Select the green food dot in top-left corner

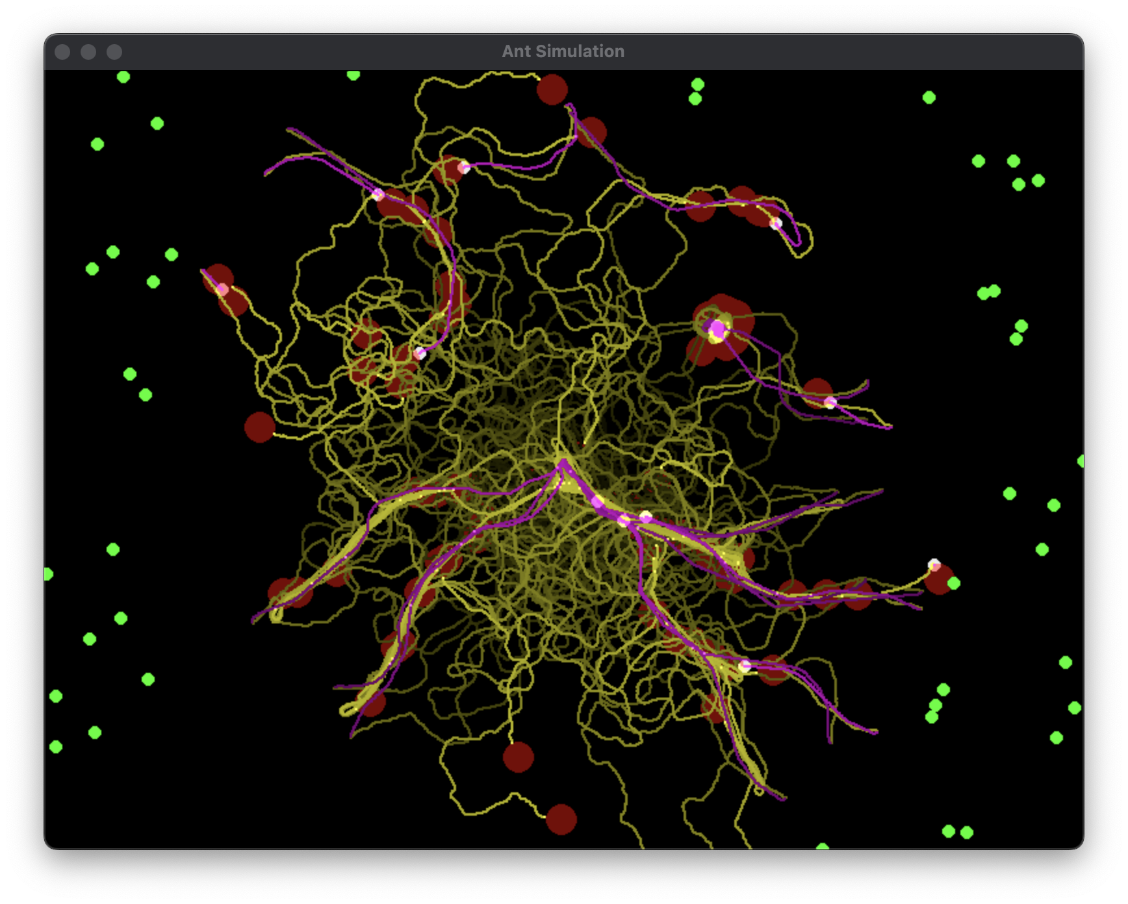tap(123, 77)
